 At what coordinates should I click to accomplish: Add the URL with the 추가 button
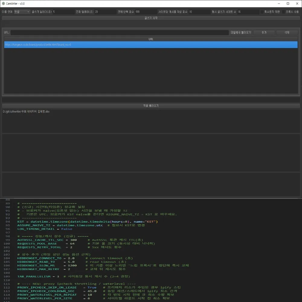(264, 32)
